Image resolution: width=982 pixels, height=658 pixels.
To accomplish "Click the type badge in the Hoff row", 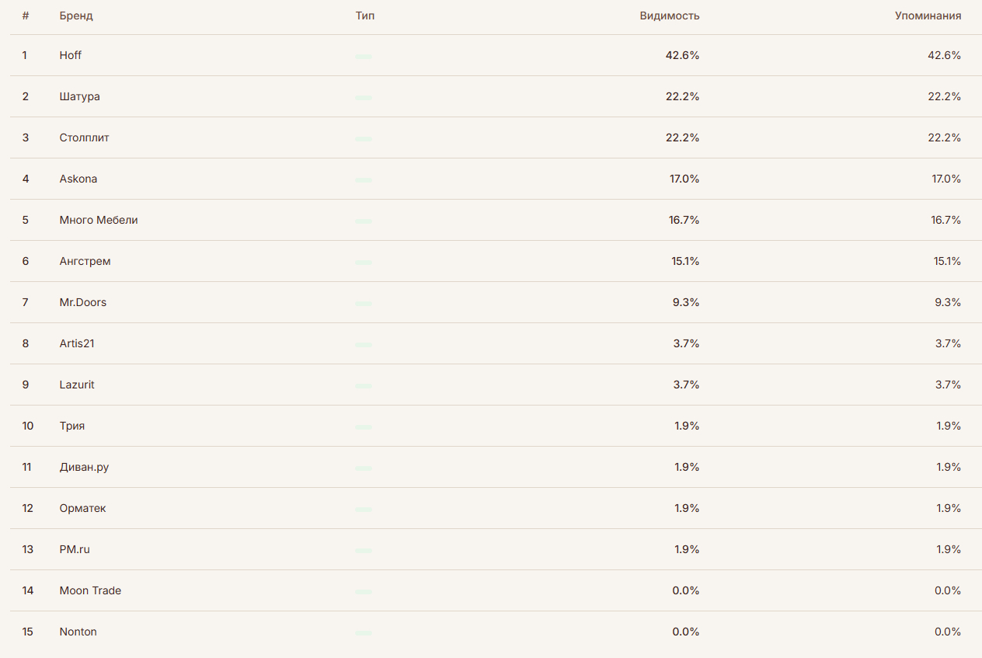I will coord(364,57).
